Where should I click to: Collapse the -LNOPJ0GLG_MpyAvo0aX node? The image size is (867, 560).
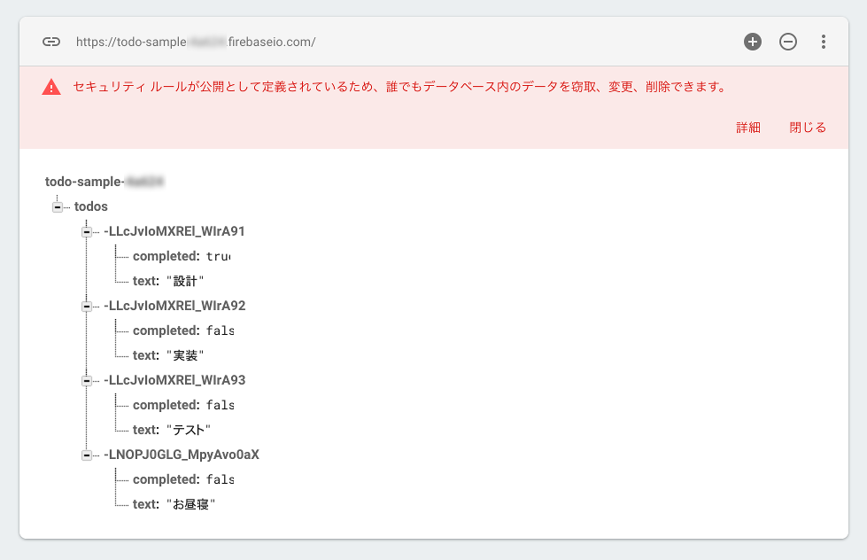point(87,455)
